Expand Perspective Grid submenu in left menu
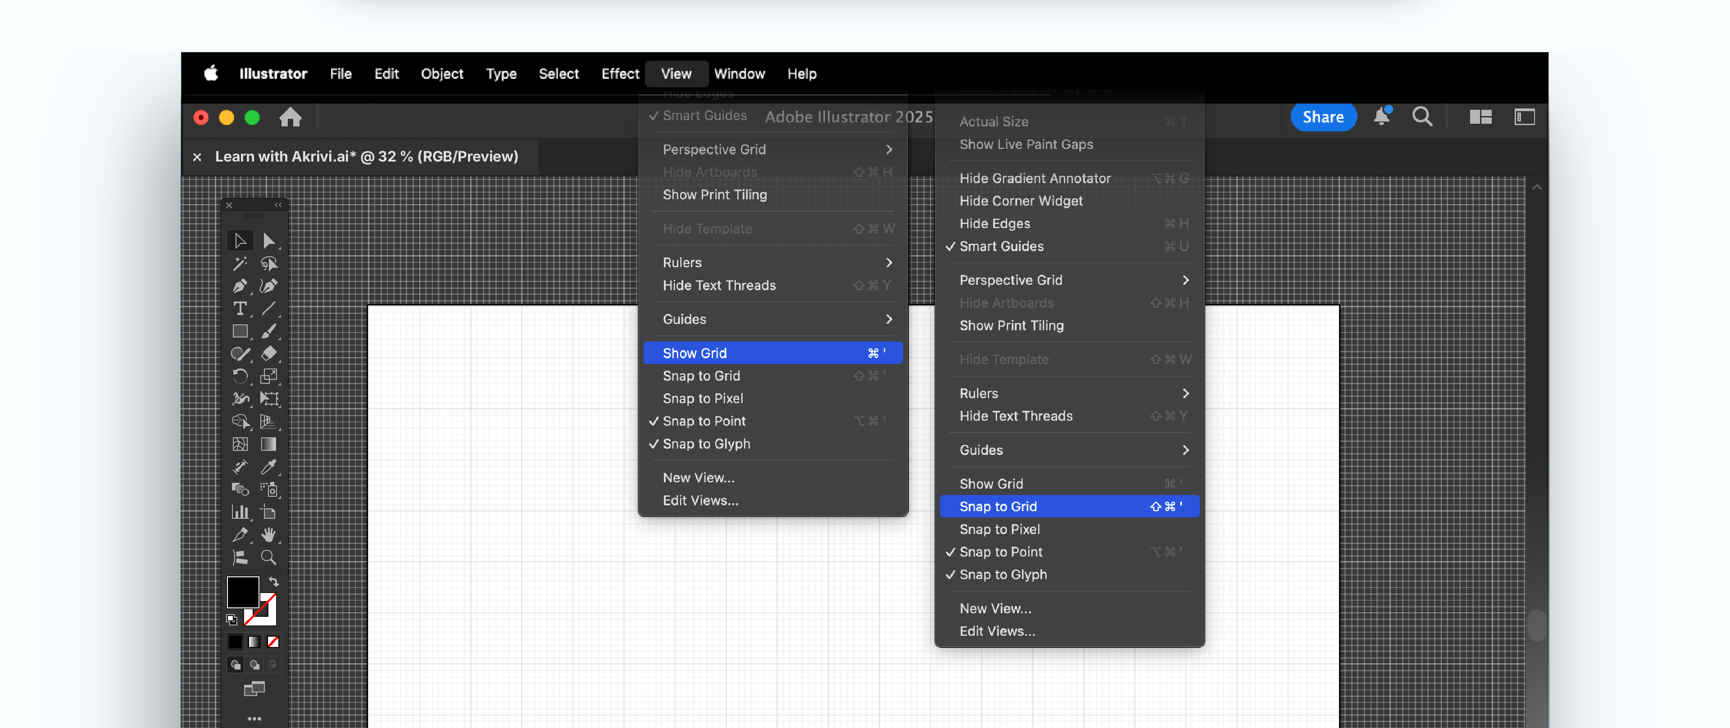Screen dimensions: 1730x728 click(x=773, y=150)
